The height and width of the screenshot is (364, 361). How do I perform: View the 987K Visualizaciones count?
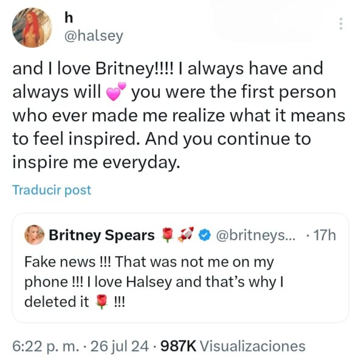click(233, 346)
